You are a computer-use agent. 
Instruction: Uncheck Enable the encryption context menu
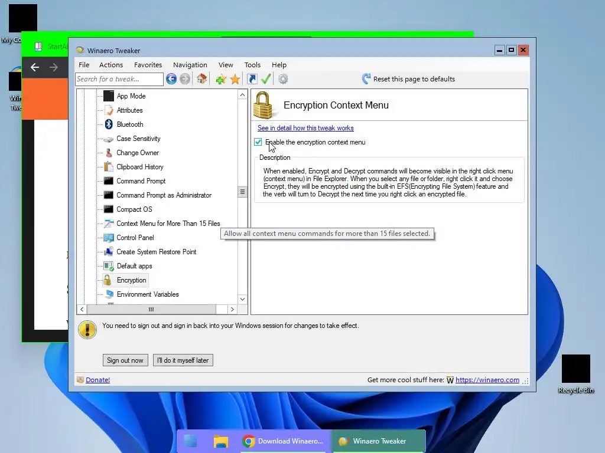coord(258,142)
